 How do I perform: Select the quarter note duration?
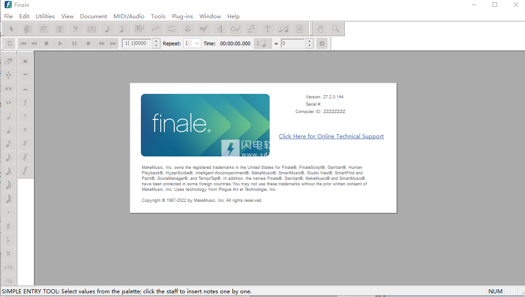tap(9, 130)
